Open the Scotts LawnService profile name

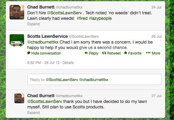point(47,36)
